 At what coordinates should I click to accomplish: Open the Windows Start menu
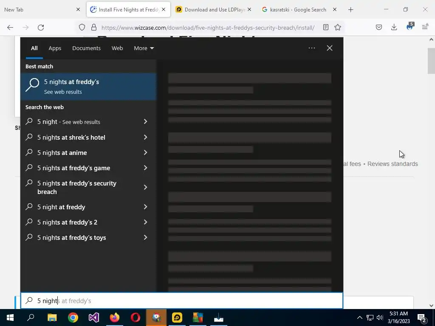[x=10, y=318]
